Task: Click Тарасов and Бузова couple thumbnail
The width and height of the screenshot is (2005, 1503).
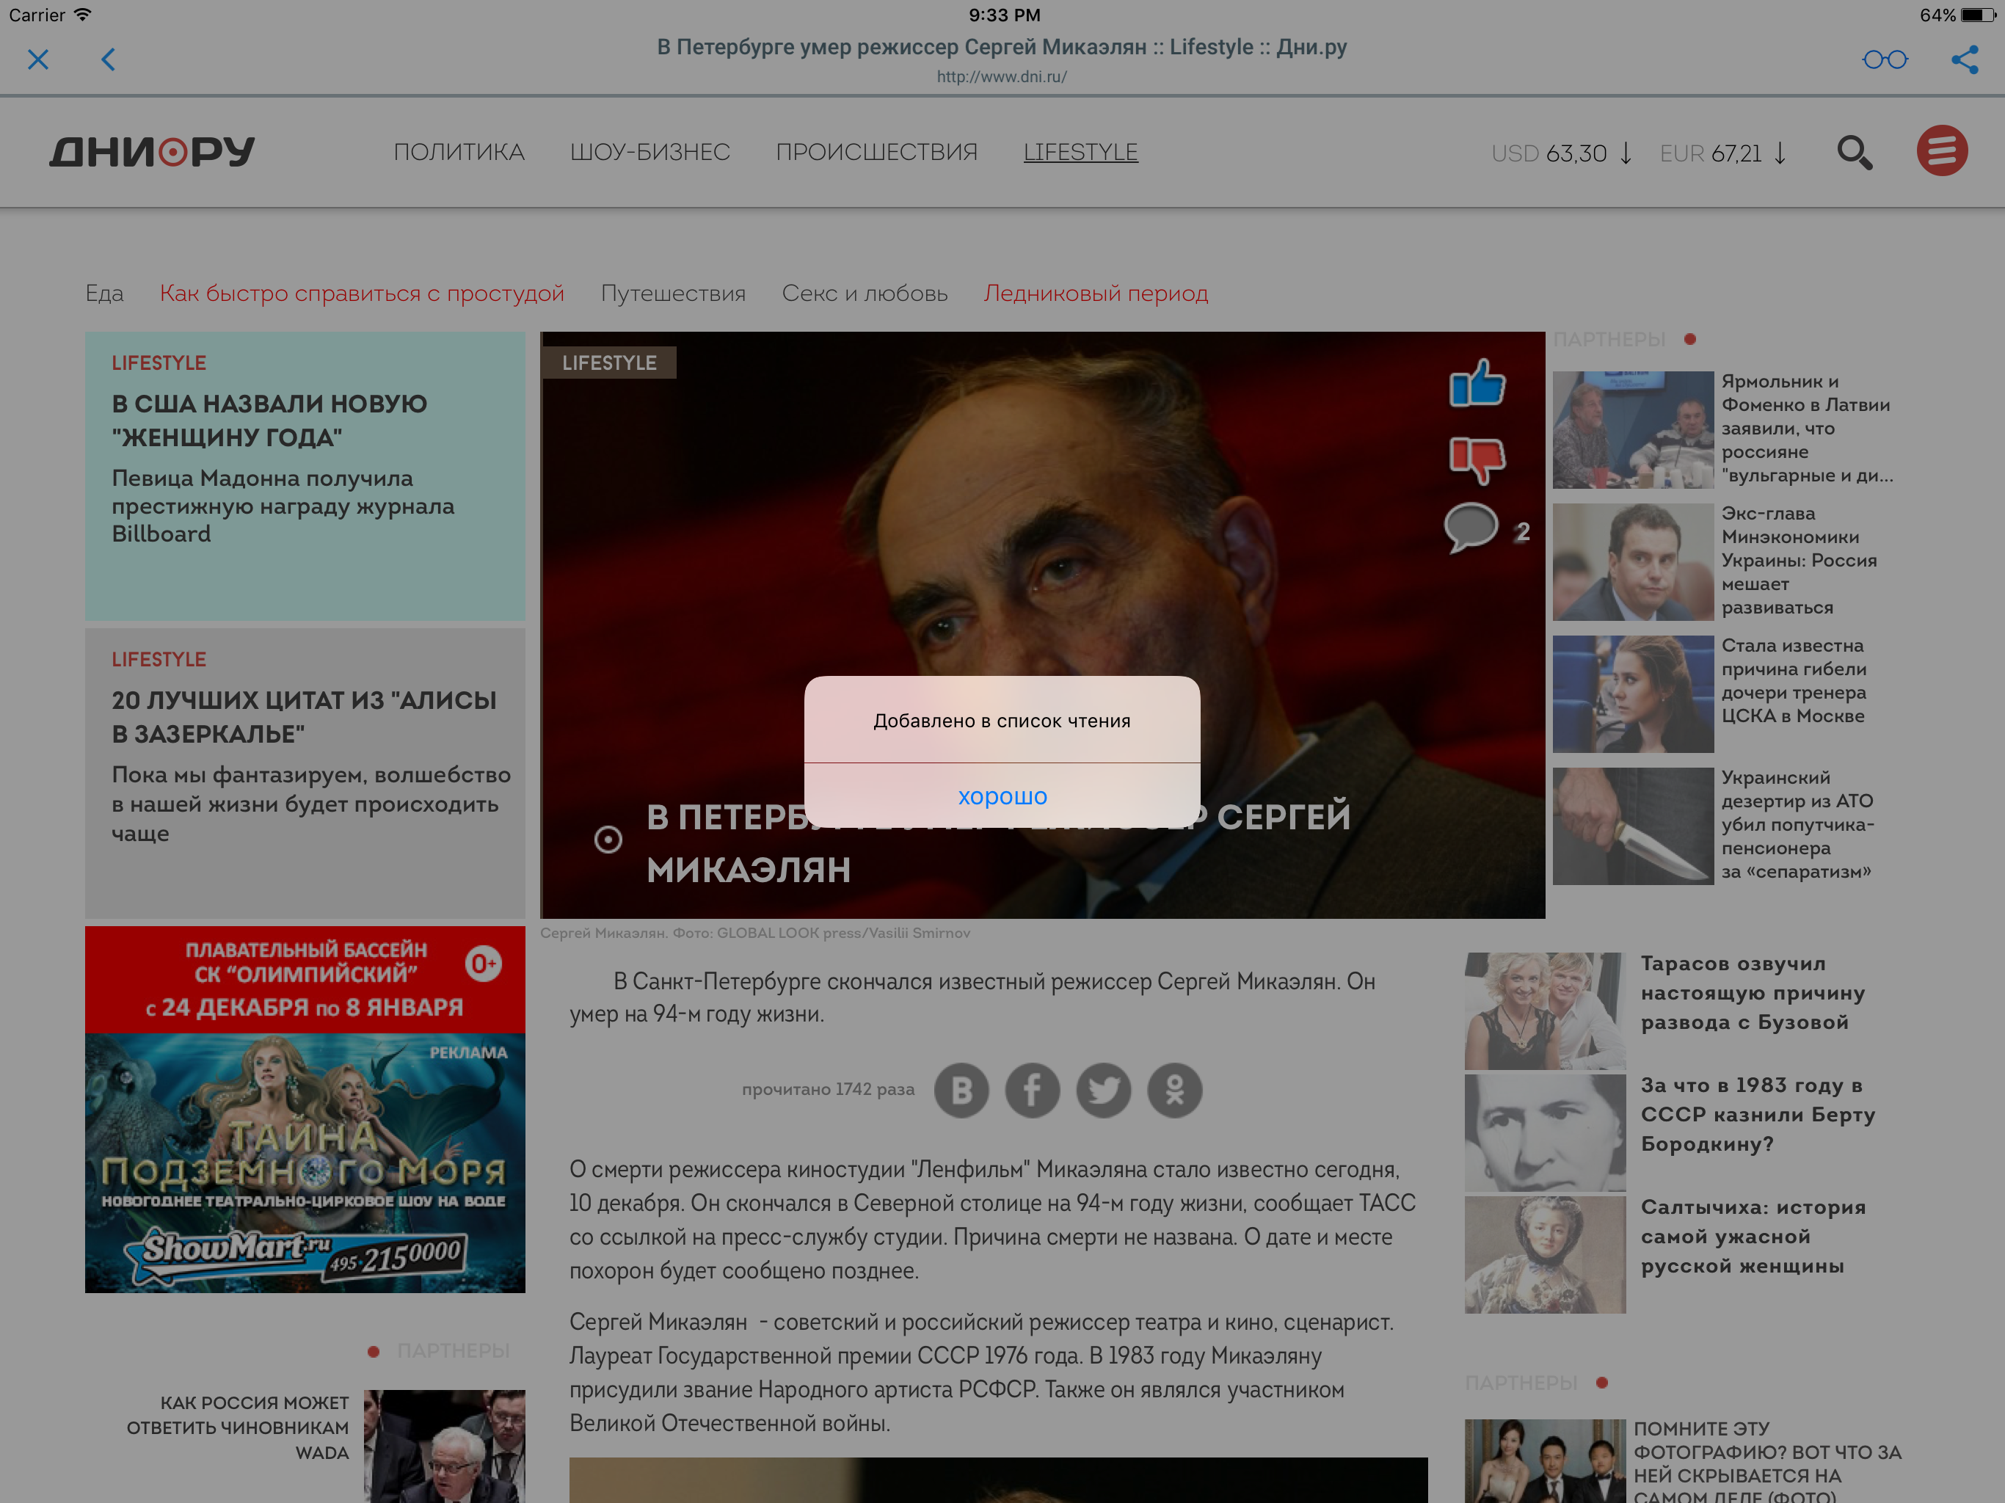Action: click(1545, 1011)
